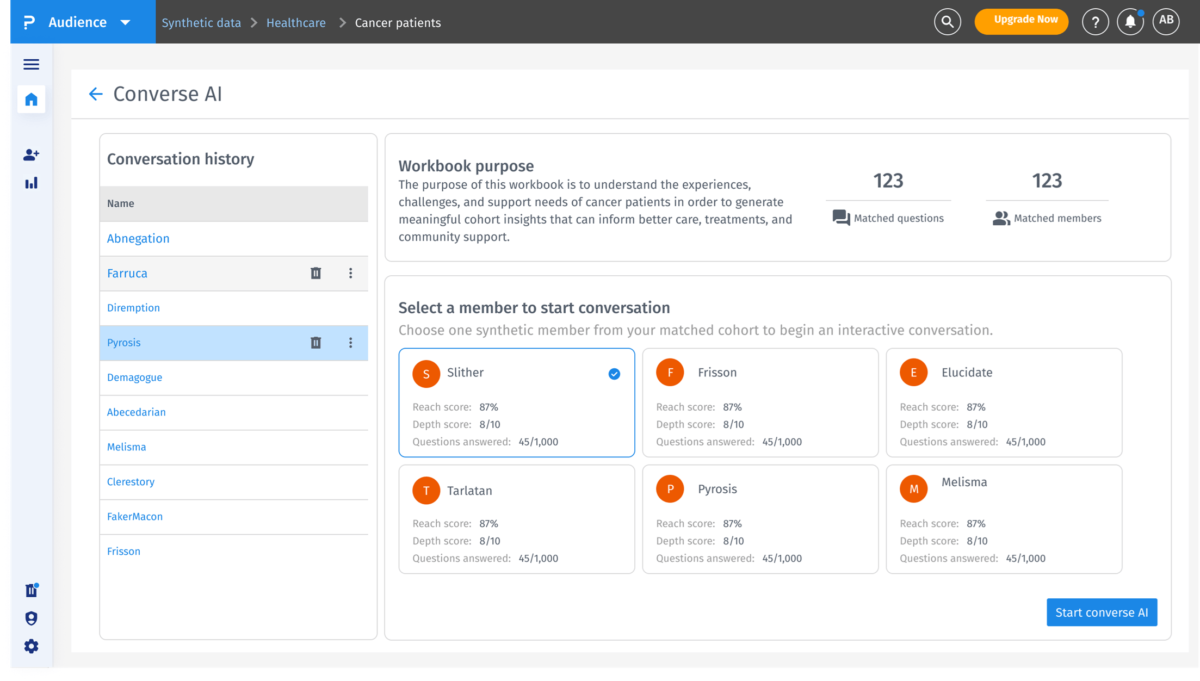Delete the Farruca conversation
The image size is (1200, 681).
click(x=316, y=273)
